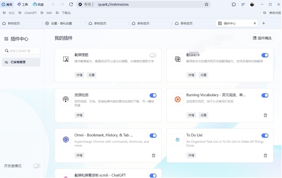Screen dimensions: 282x178
Task: Open 详情 for 资源检测
Action: coord(79,115)
